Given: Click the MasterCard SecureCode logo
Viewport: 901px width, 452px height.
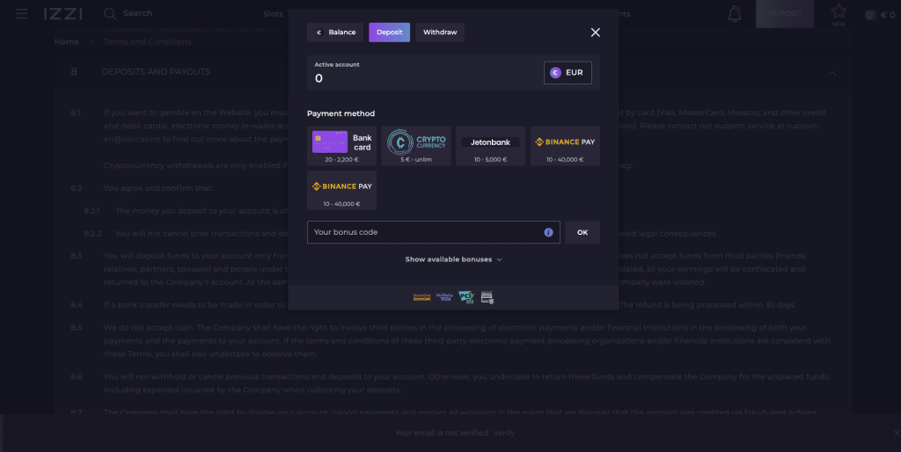Looking at the screenshot, I should (x=421, y=297).
